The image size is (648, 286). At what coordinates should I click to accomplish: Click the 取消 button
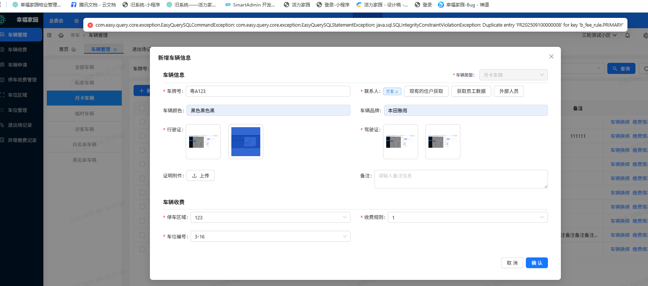(x=512, y=263)
